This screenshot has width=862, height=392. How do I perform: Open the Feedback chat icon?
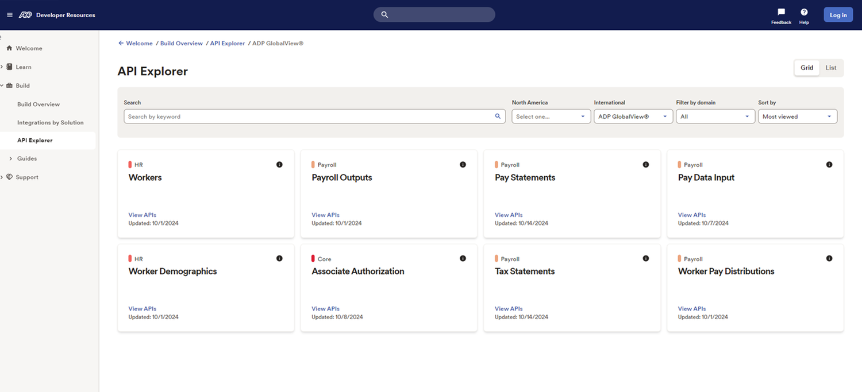[781, 12]
